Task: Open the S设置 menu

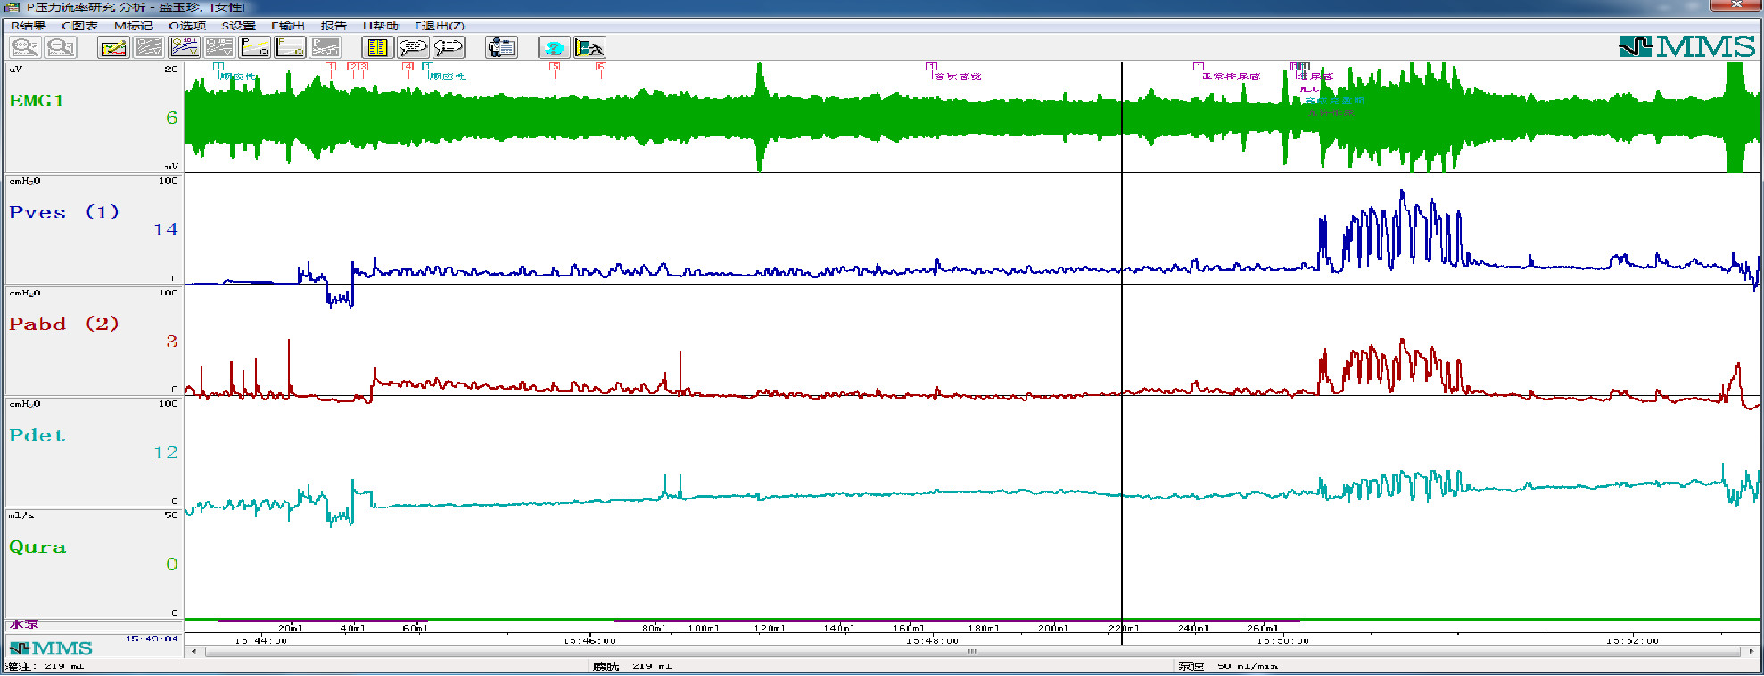Action: [239, 26]
